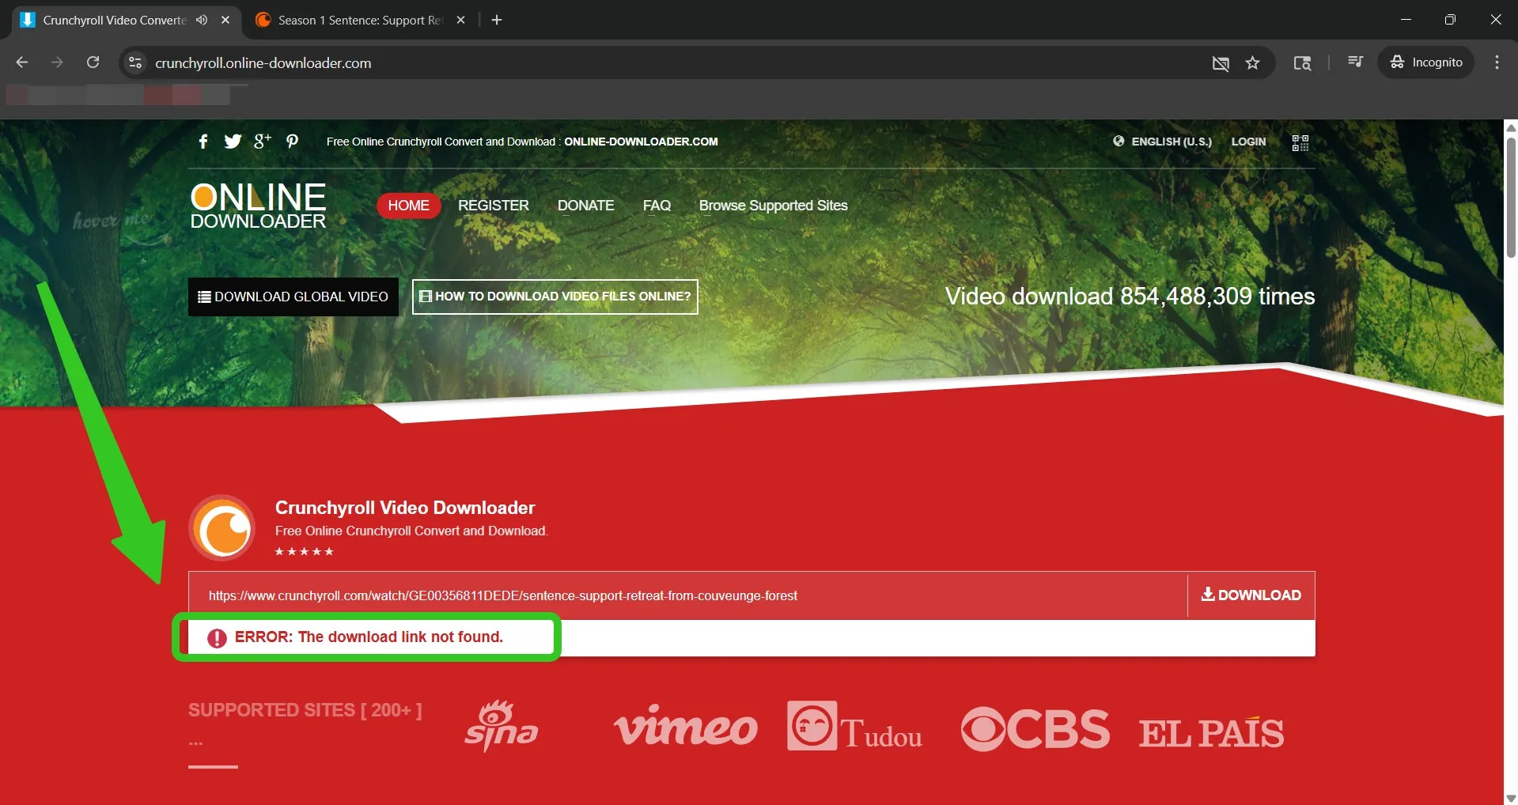Open the FAQ navigation item
Screen dimensions: 1518x805
pos(656,206)
